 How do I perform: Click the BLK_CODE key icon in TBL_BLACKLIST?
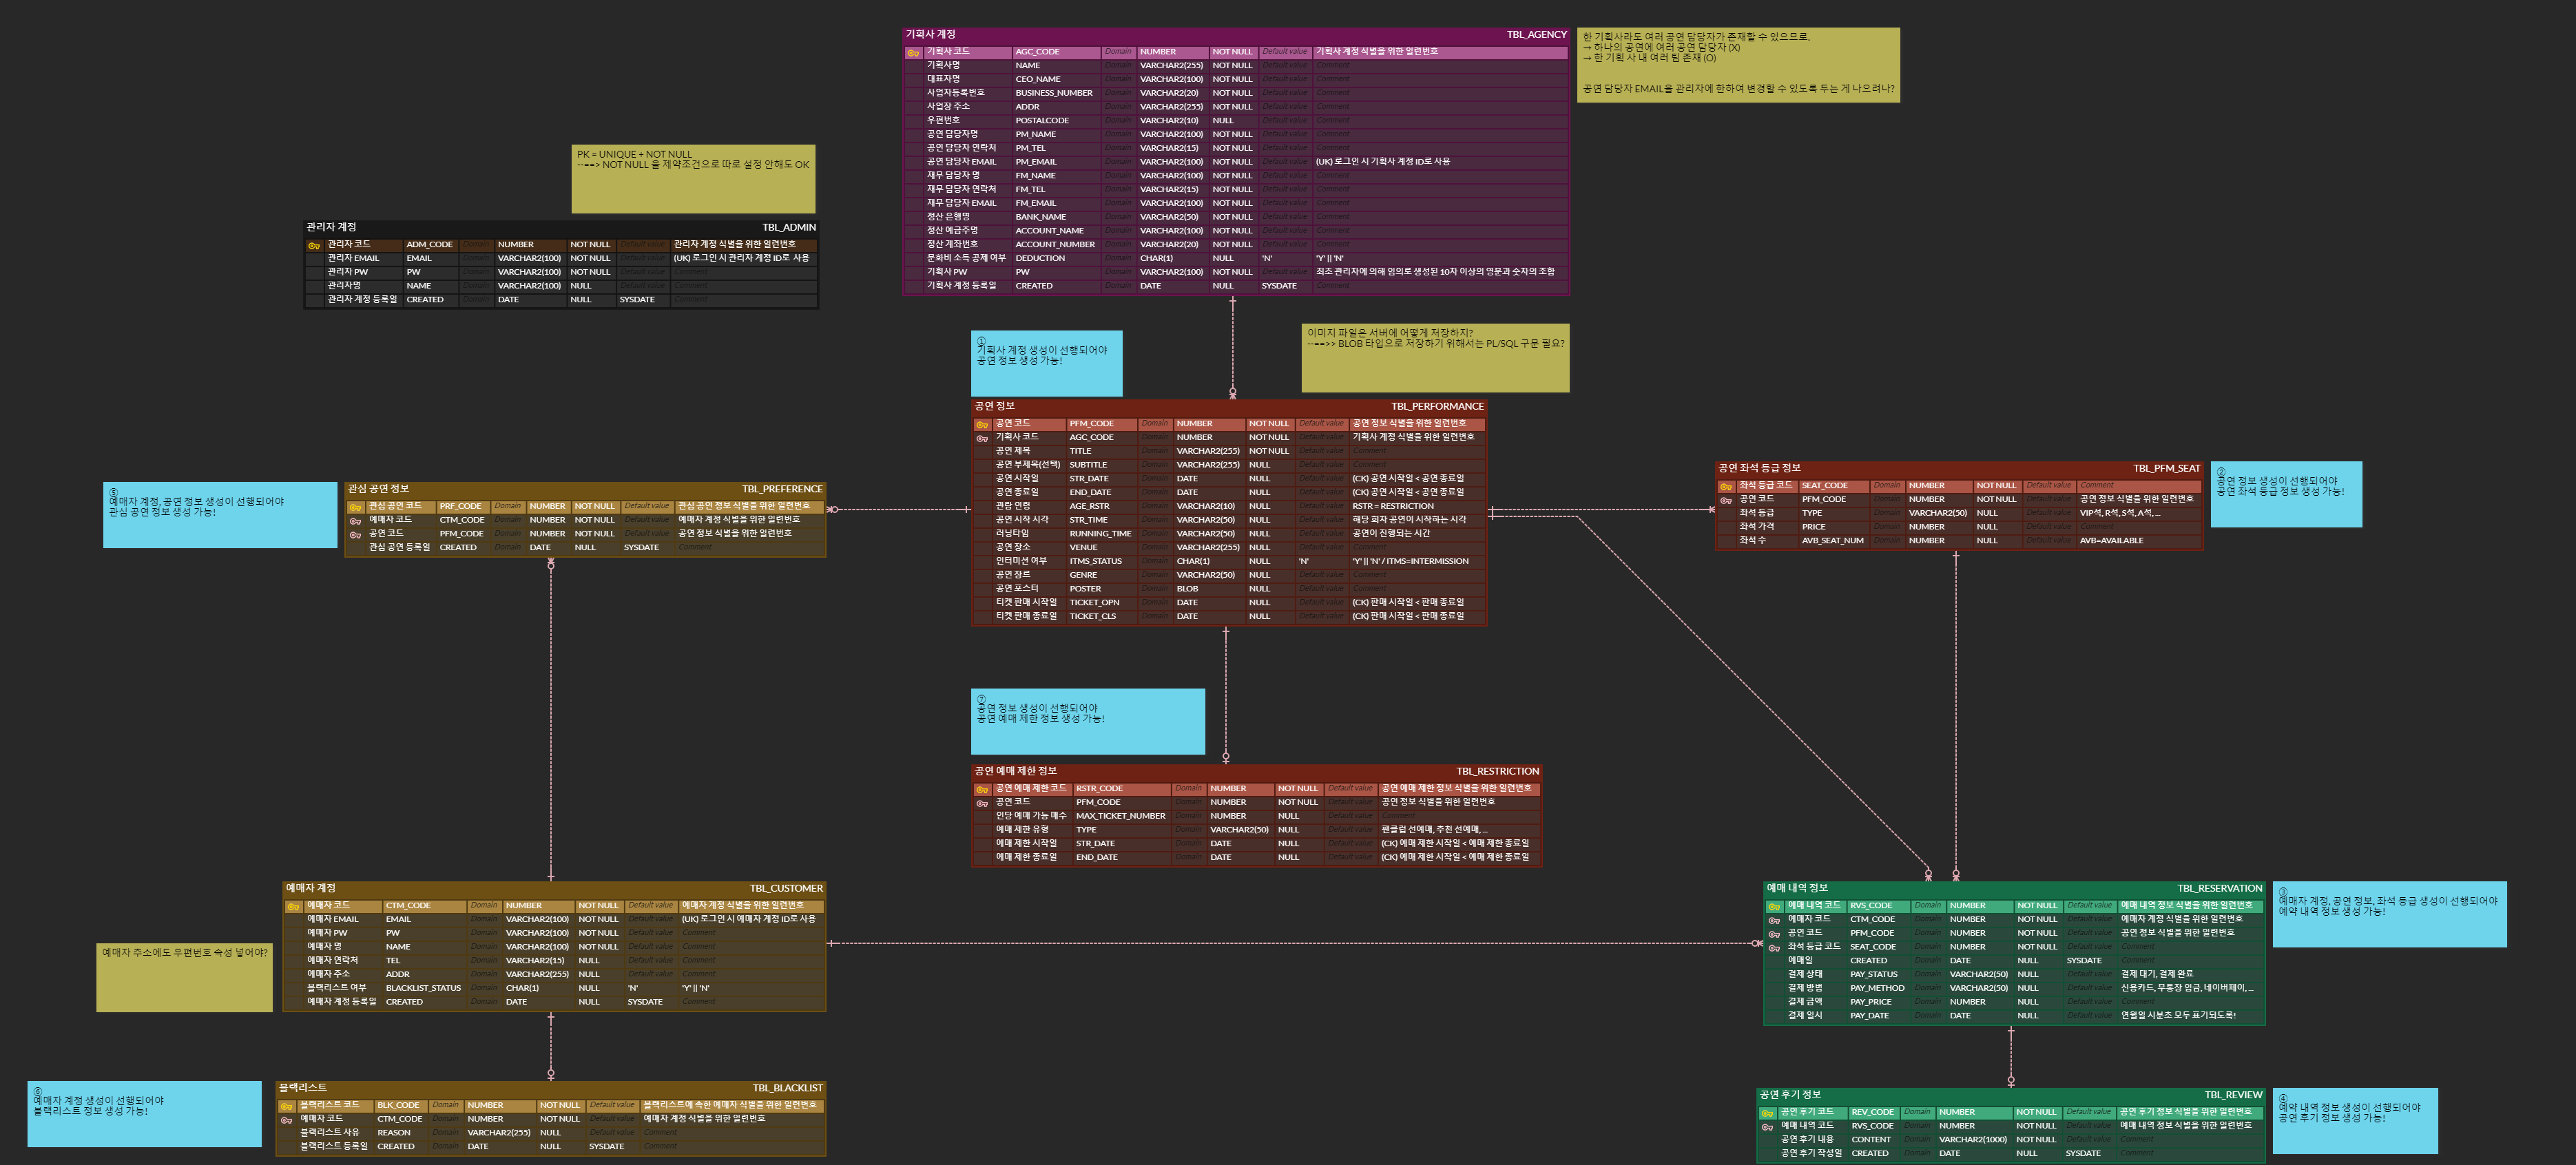click(x=286, y=1106)
